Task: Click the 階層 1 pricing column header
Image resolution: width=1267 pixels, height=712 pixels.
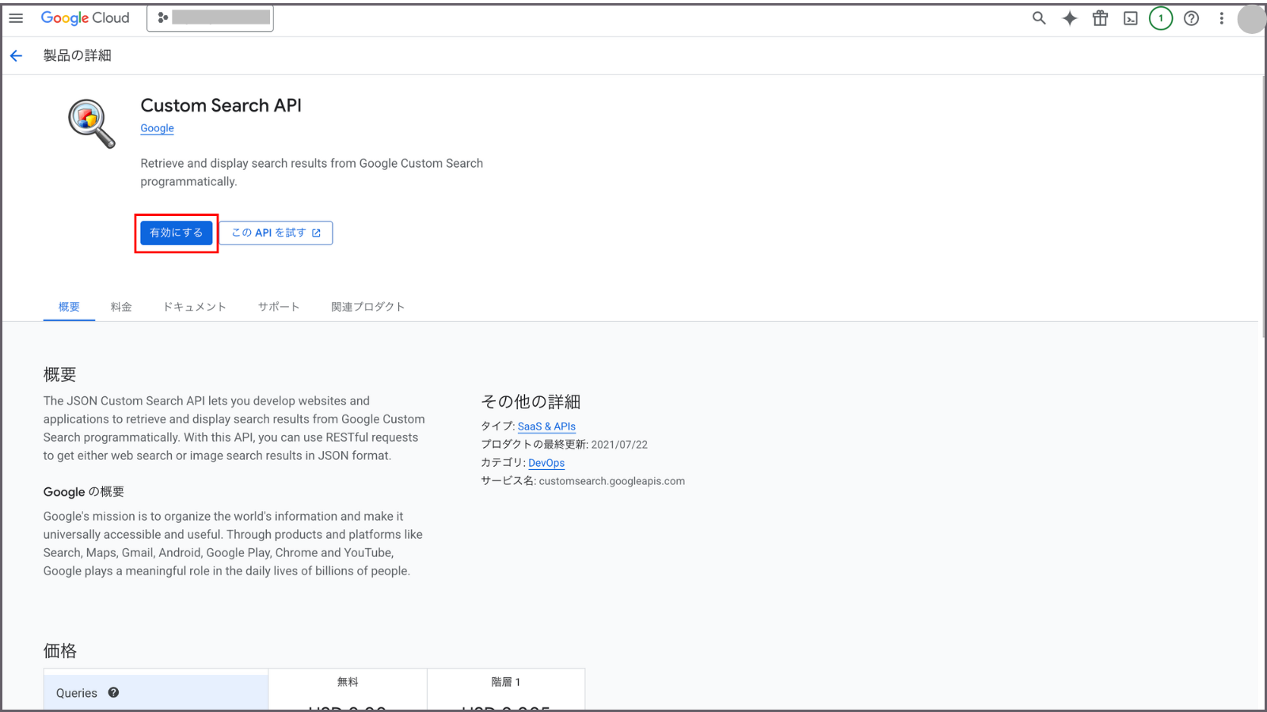Action: tap(506, 682)
